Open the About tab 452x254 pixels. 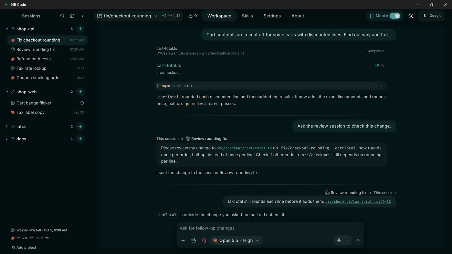(x=298, y=16)
